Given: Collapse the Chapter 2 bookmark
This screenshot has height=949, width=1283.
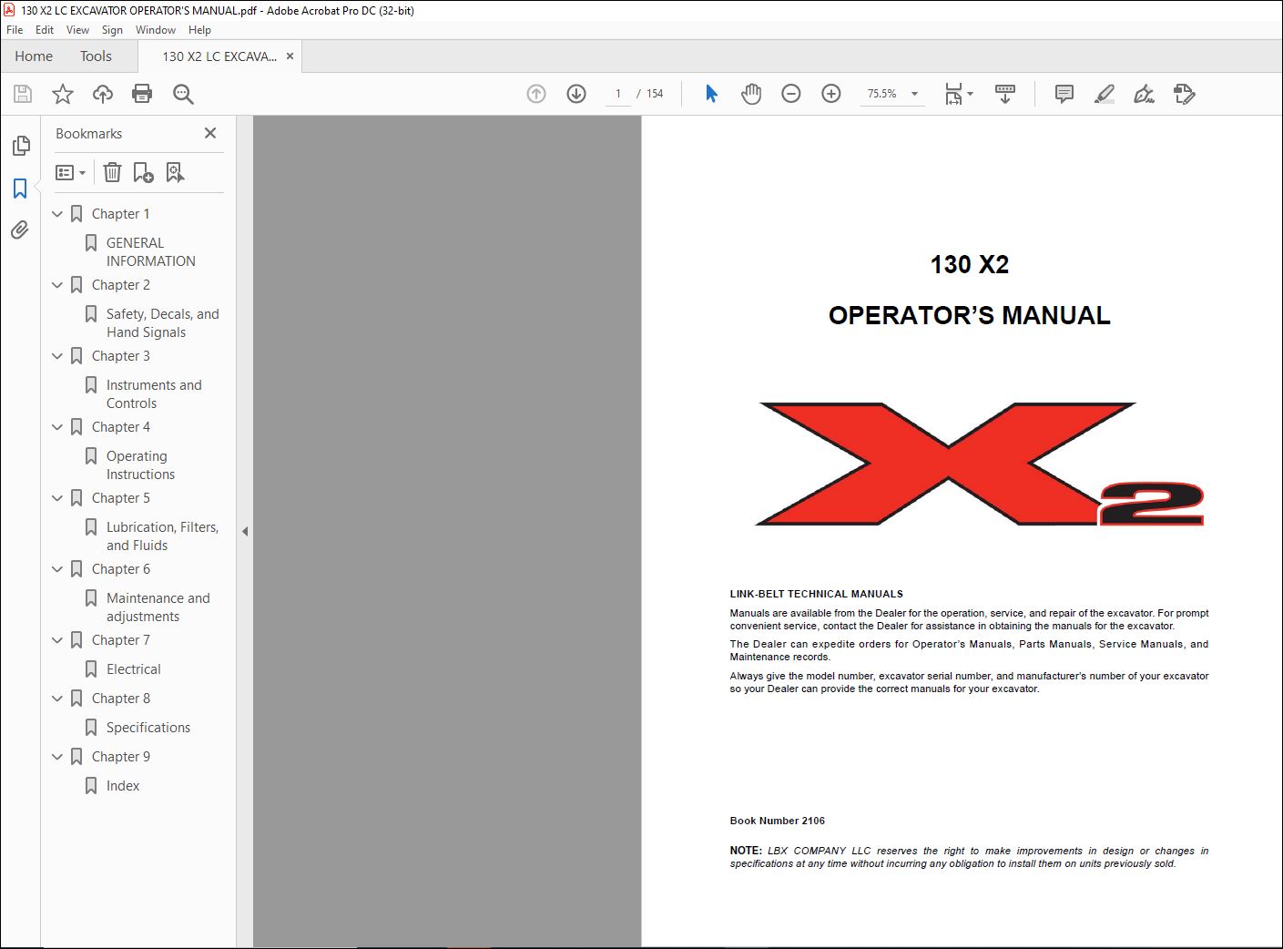Looking at the screenshot, I should (57, 285).
